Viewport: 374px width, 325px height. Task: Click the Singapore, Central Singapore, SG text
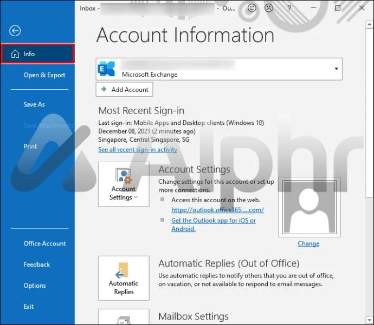144,140
